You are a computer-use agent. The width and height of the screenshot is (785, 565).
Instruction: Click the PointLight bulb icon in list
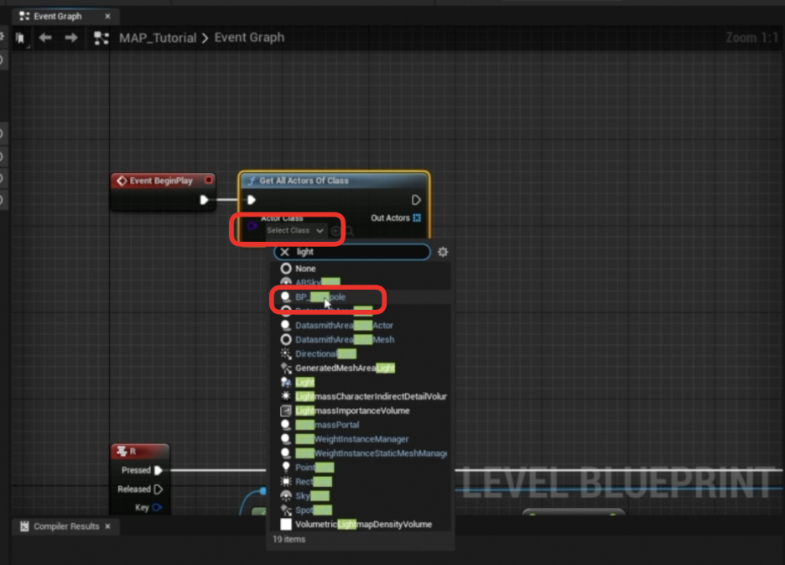tap(286, 468)
